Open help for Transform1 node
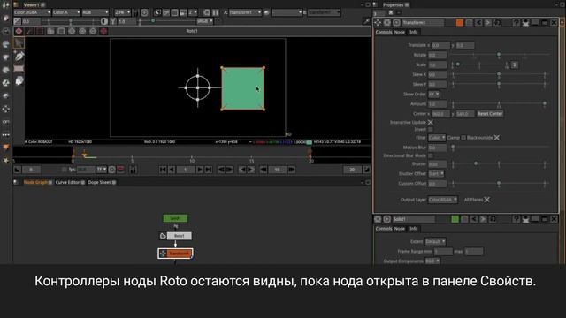 tap(516, 23)
